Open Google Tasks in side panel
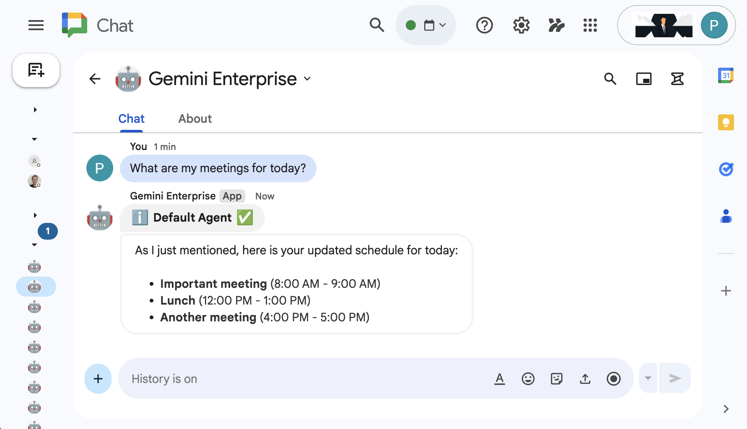The height and width of the screenshot is (429, 747). 726,169
